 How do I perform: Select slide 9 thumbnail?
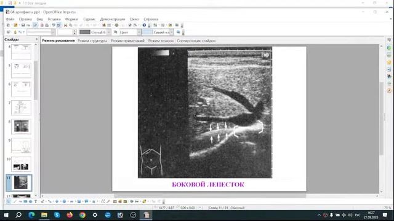point(21,145)
